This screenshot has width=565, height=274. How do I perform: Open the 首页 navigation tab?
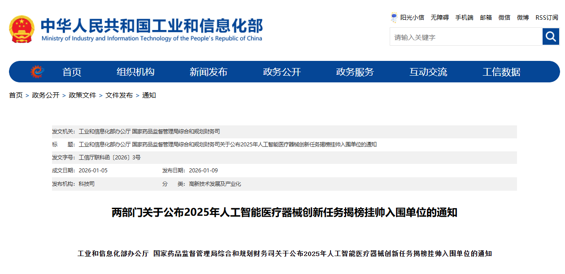click(x=72, y=72)
